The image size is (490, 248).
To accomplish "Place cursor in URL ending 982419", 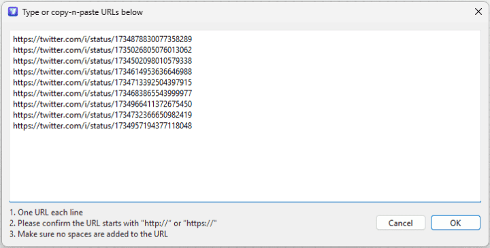I will [103, 115].
